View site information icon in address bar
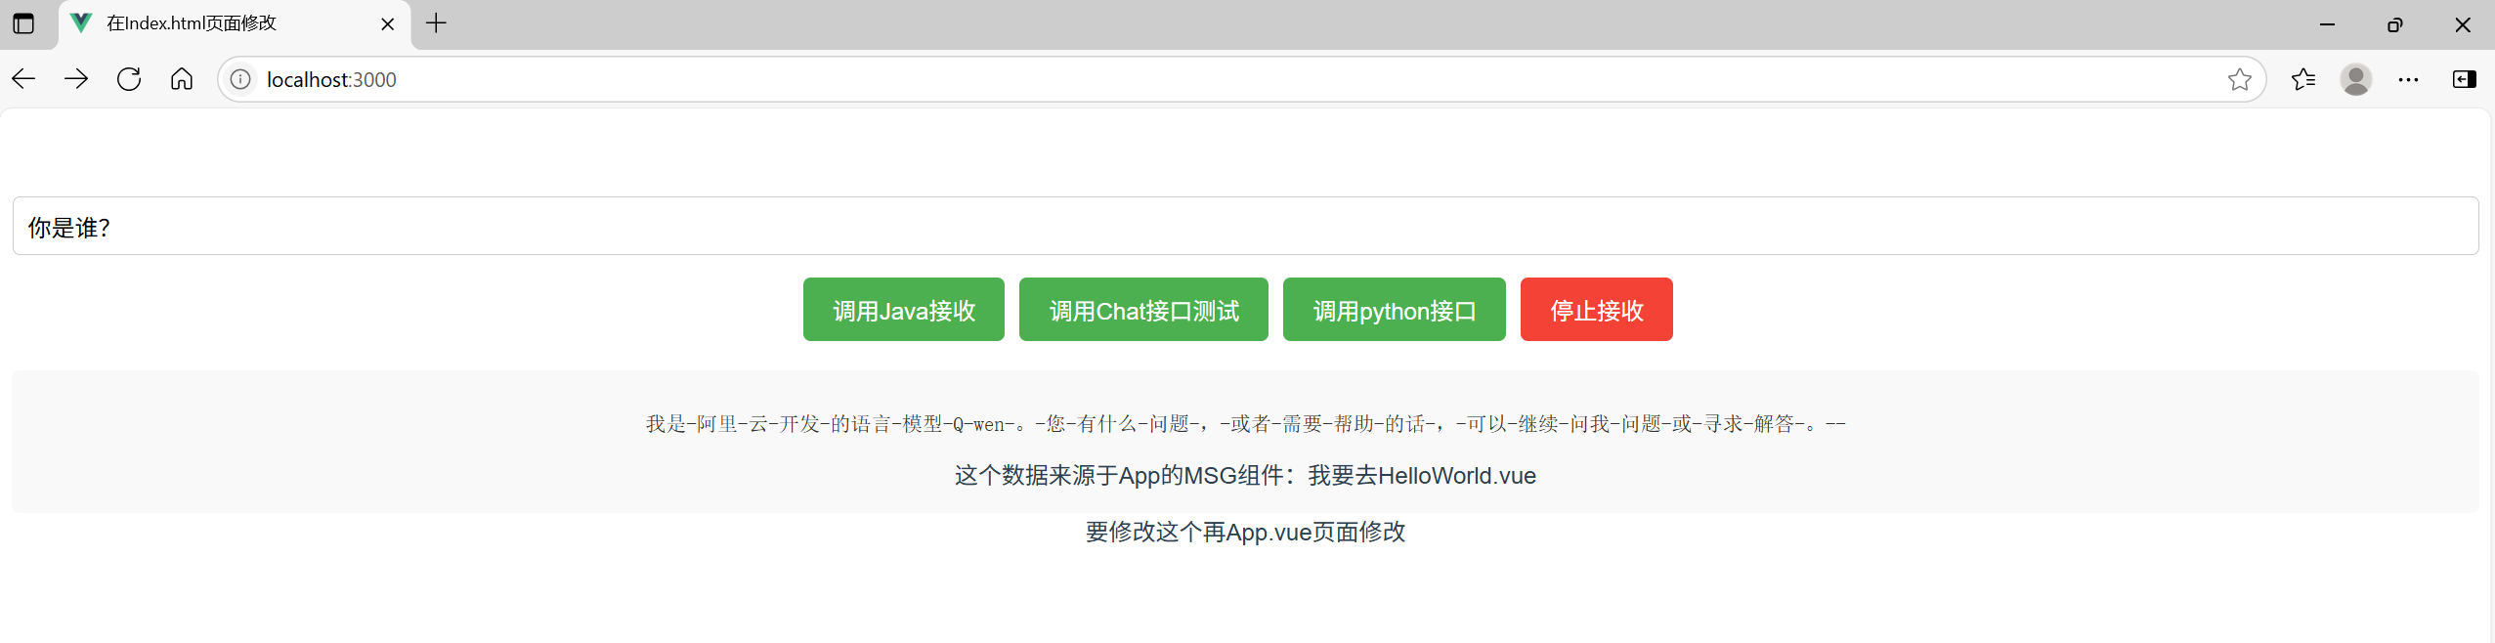 pos(240,79)
